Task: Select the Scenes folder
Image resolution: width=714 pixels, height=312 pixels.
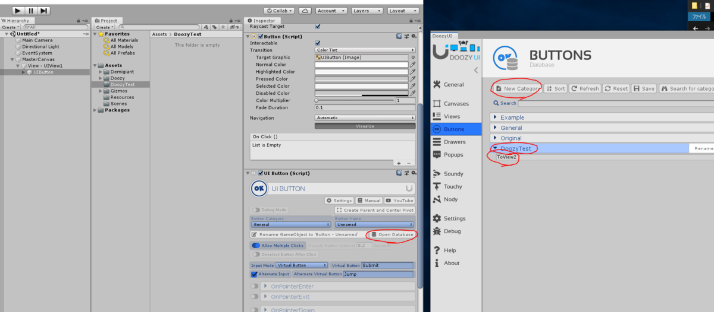Action: tap(118, 104)
